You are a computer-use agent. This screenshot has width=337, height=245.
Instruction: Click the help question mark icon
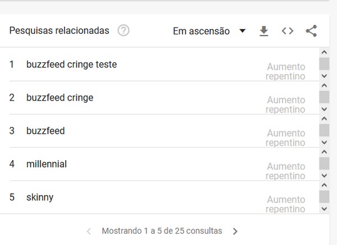pos(124,31)
